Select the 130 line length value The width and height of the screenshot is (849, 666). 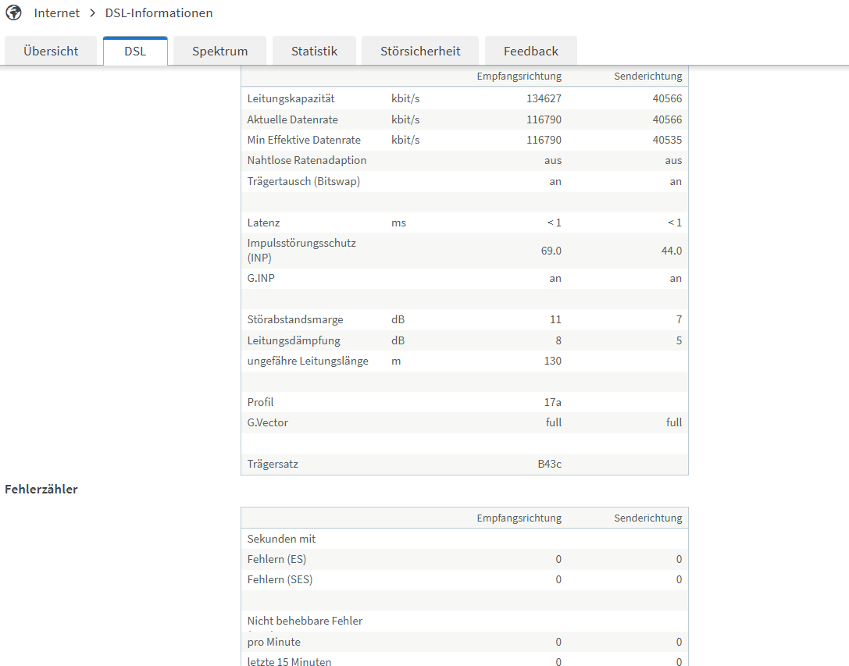pos(552,361)
